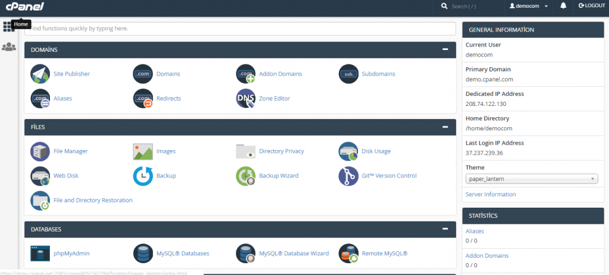Collapse the Databases section

[x=445, y=229]
